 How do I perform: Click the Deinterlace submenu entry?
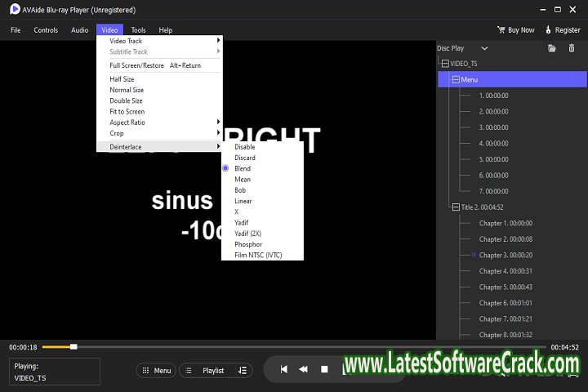(x=160, y=147)
